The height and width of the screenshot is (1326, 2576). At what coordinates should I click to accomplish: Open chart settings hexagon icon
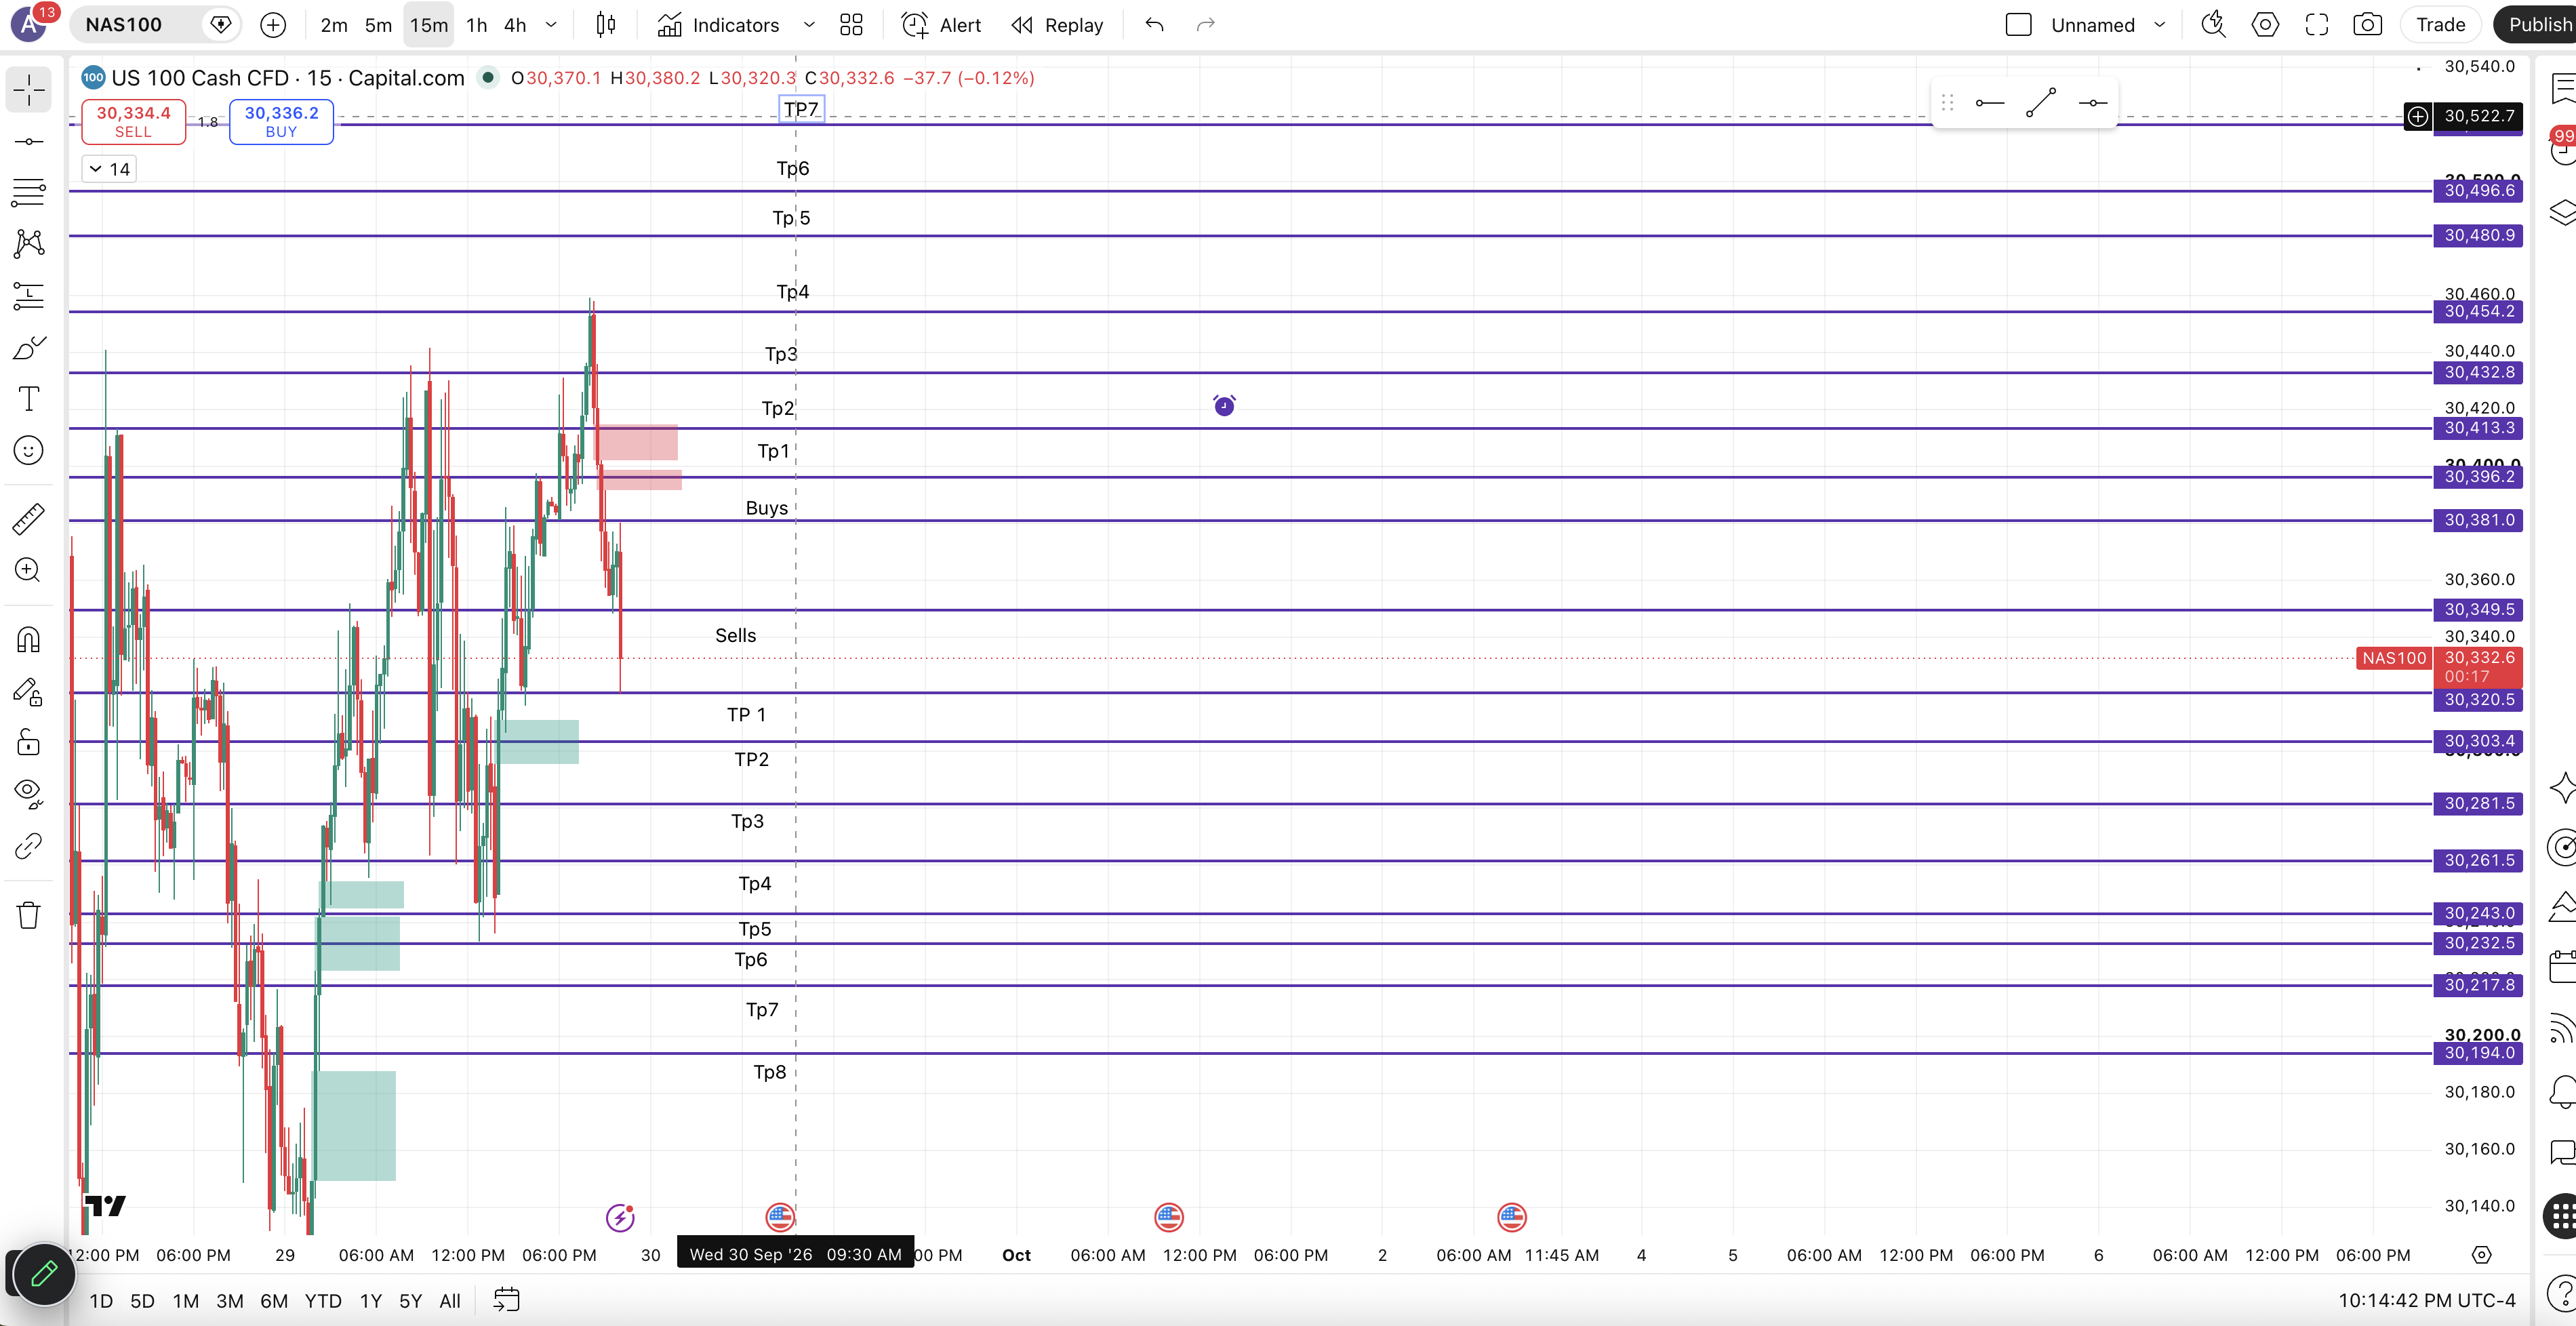tap(2265, 25)
